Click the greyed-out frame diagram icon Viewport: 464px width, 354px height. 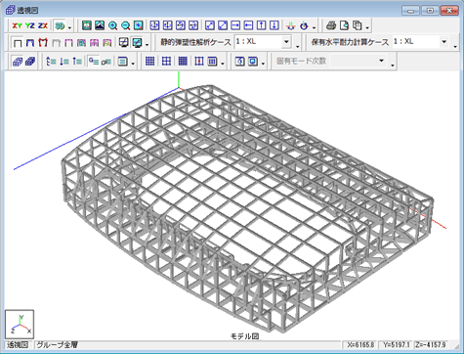coord(56,43)
